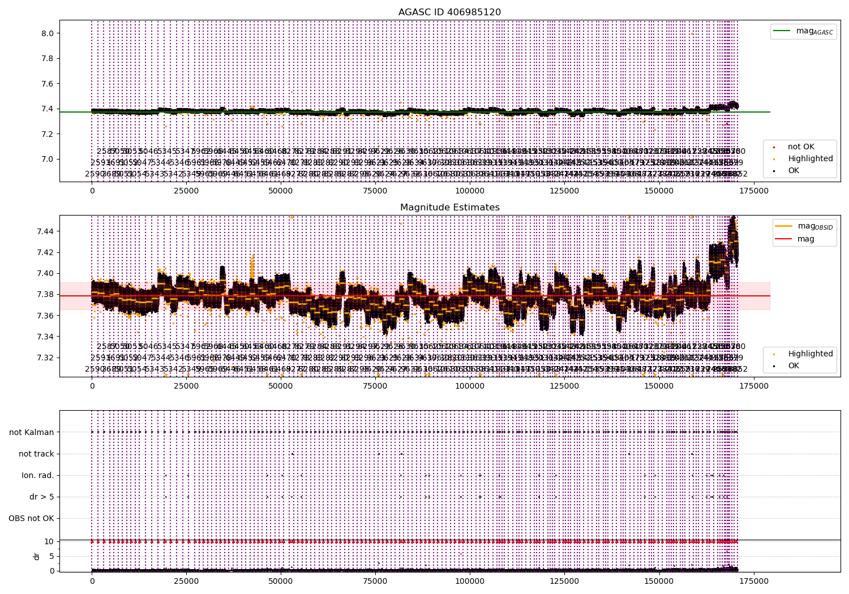Click the red 'mag' legend line sample
The height and width of the screenshot is (594, 849).
pos(783,239)
